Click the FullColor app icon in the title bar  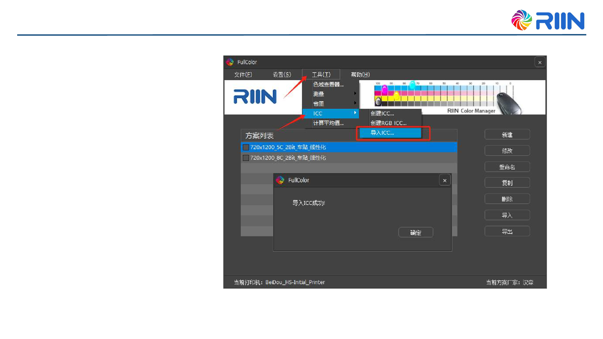coord(230,62)
